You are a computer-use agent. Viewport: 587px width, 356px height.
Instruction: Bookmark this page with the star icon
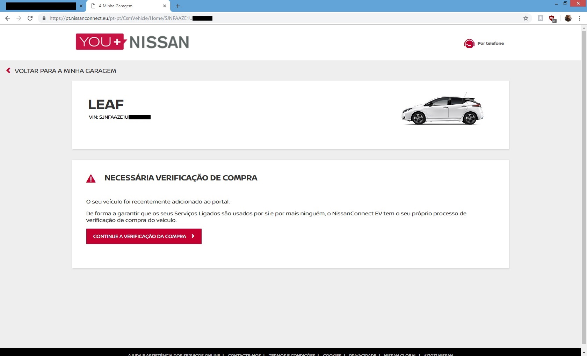click(526, 18)
